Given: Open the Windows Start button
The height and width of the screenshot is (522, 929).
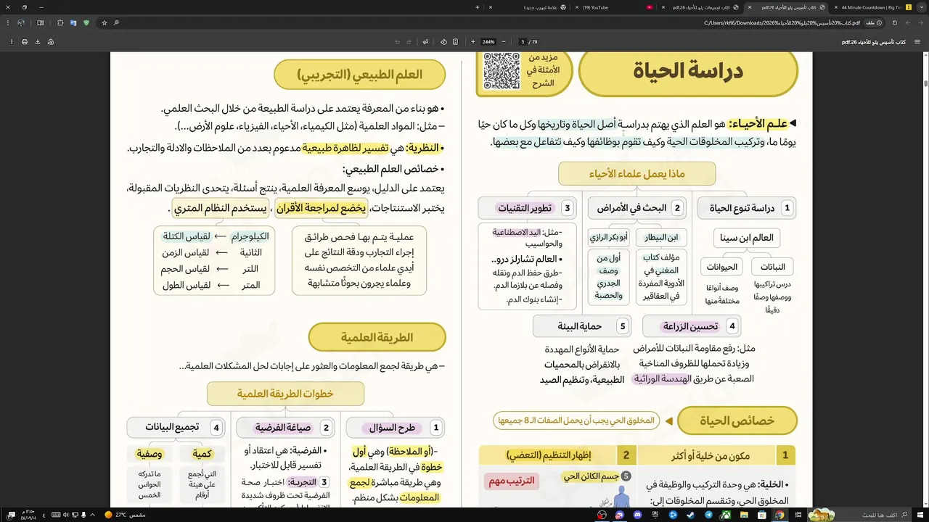Looking at the screenshot, I should point(920,515).
